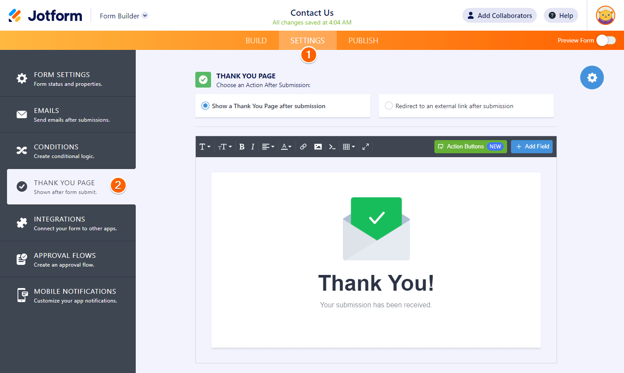Click the Add Collaborators button
This screenshot has width=624, height=373.
499,15
